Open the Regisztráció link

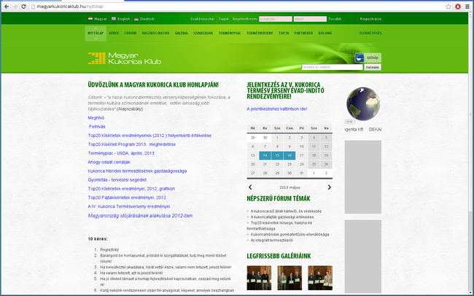click(370, 19)
